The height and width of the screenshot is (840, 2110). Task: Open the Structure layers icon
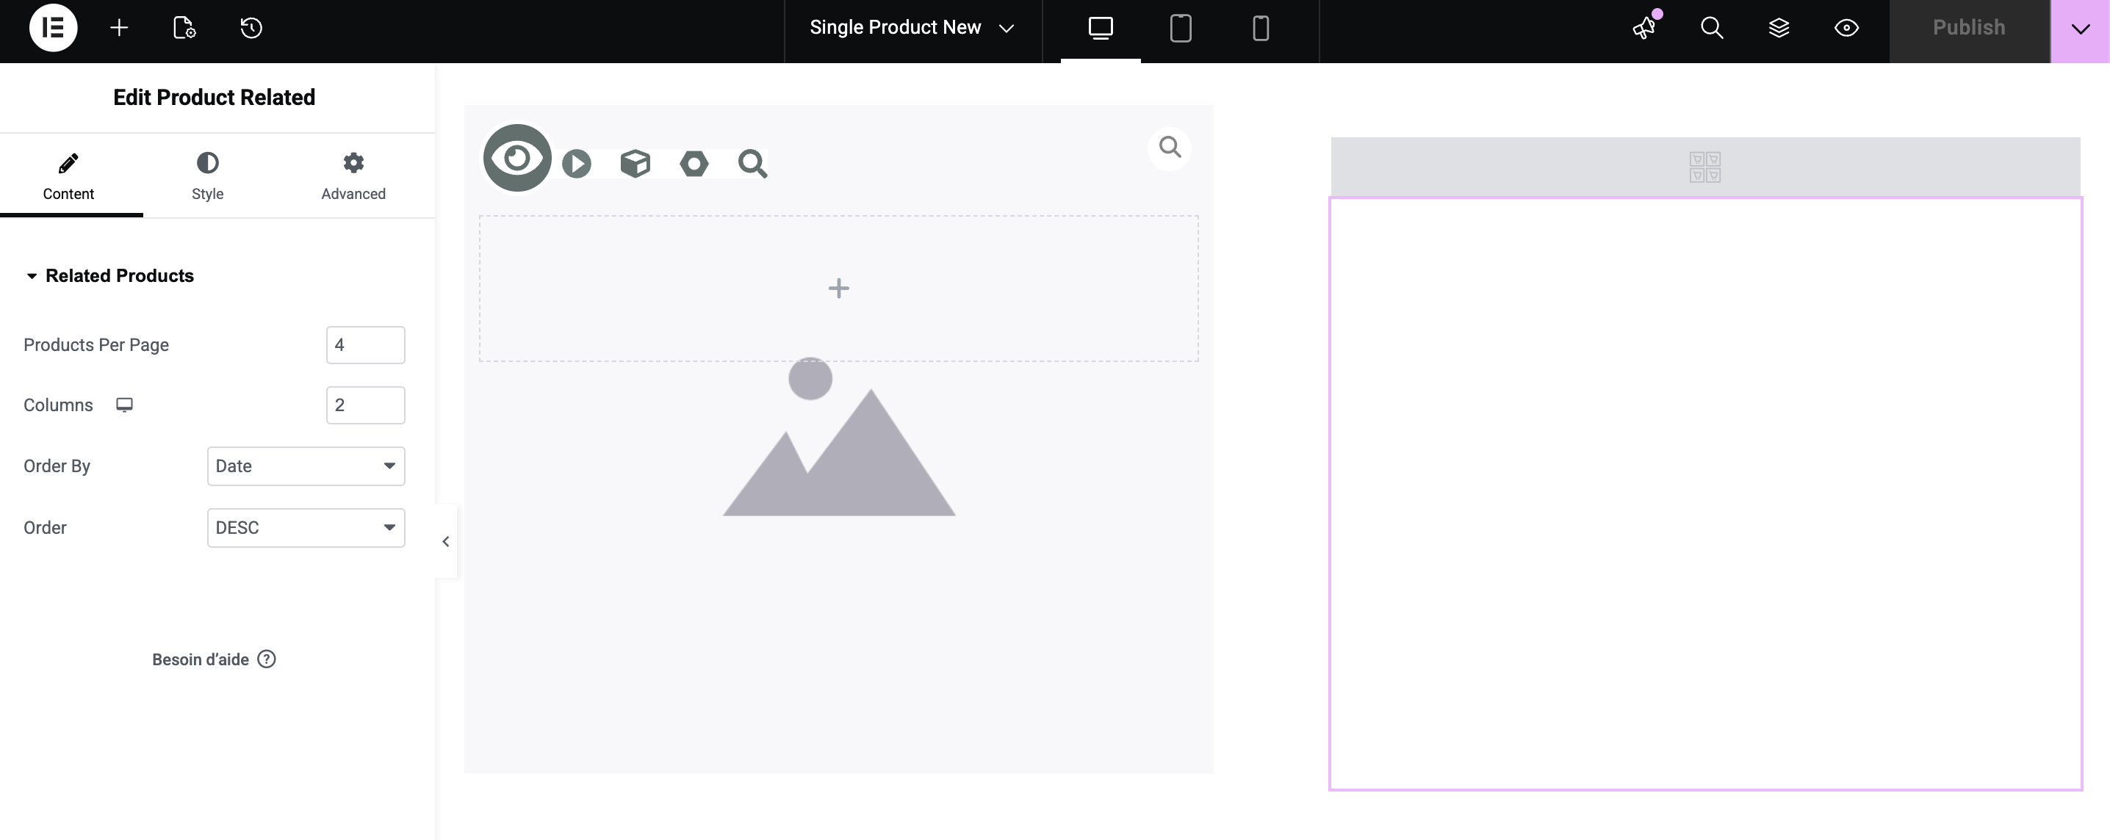[1778, 28]
